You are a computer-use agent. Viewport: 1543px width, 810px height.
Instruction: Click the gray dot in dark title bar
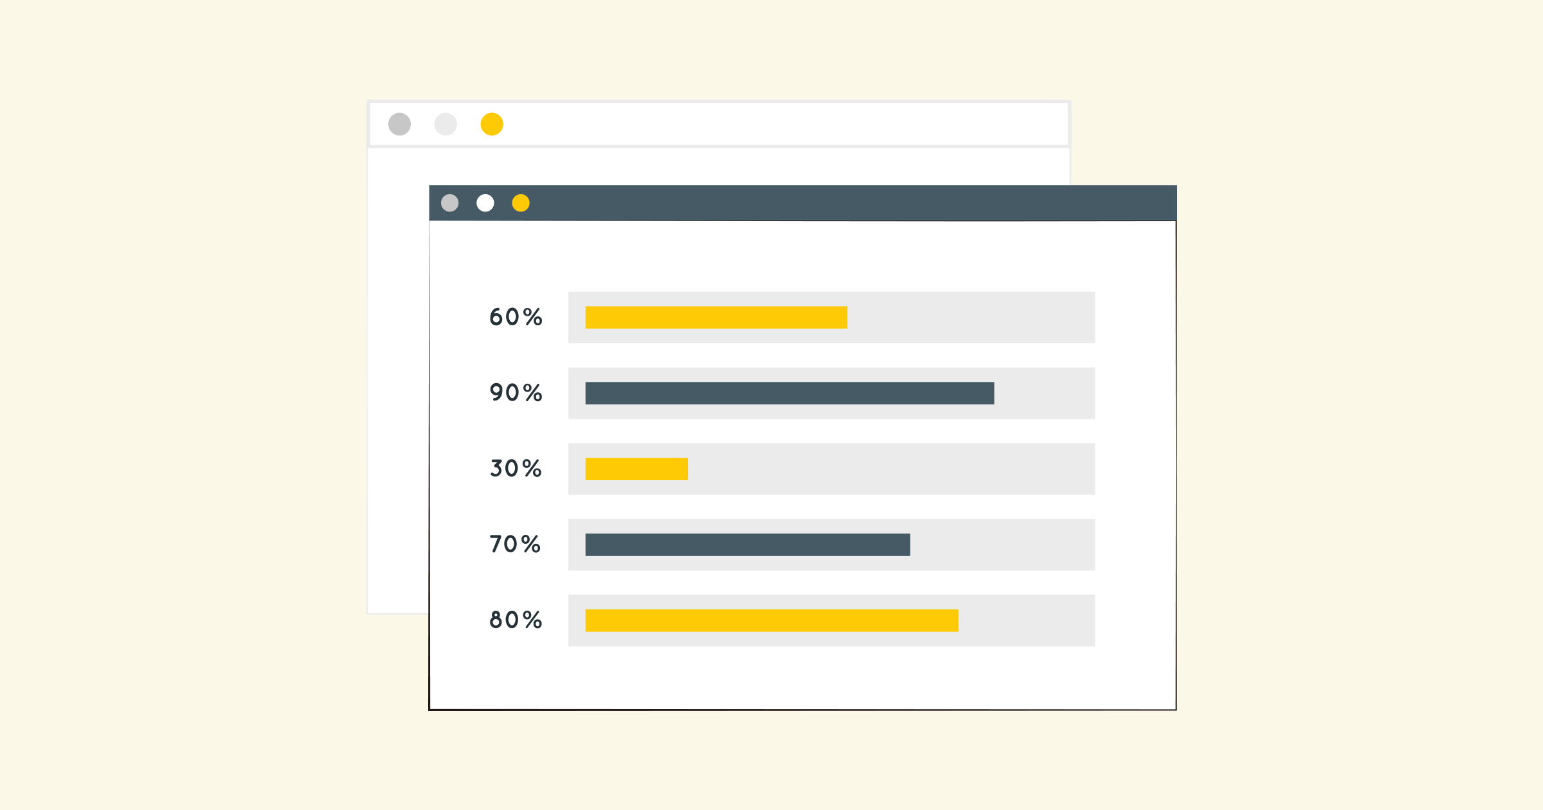[x=450, y=203]
